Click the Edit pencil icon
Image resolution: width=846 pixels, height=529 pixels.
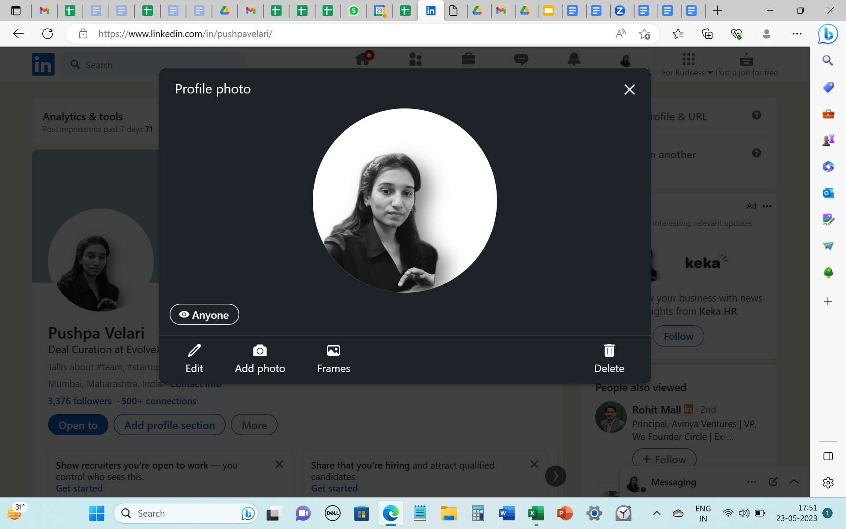[194, 350]
